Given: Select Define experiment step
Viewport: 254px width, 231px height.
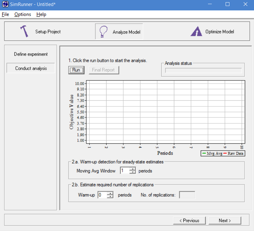Looking at the screenshot, I should pos(31,54).
